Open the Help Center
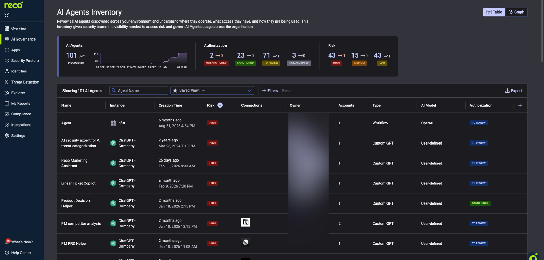The image size is (544, 260). (x=18, y=253)
